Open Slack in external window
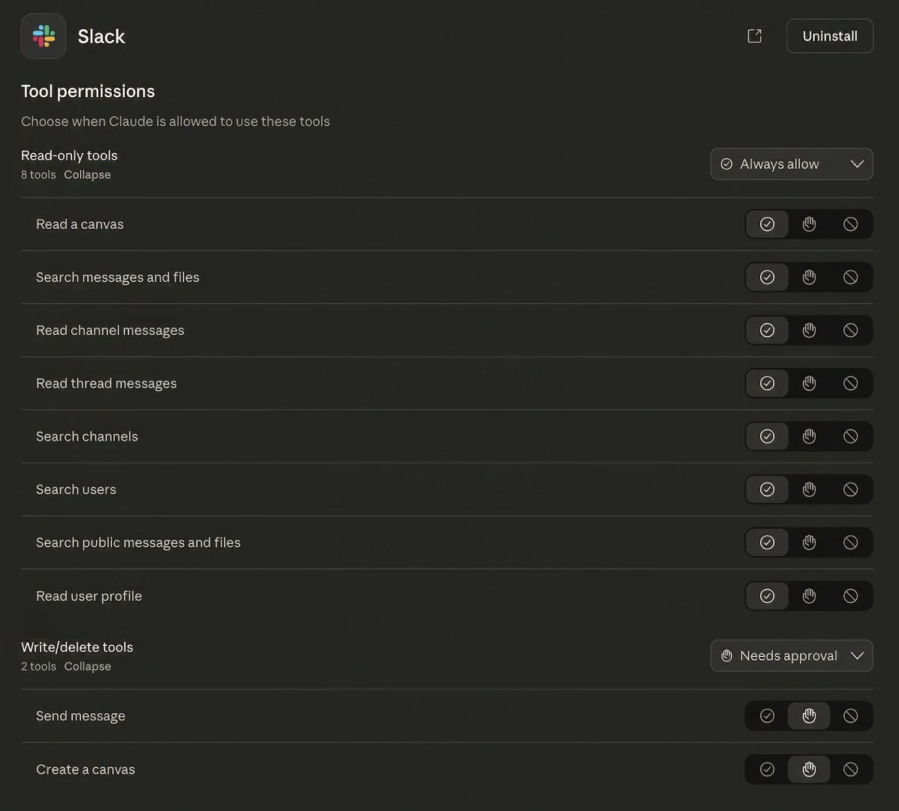899x811 pixels. [754, 36]
